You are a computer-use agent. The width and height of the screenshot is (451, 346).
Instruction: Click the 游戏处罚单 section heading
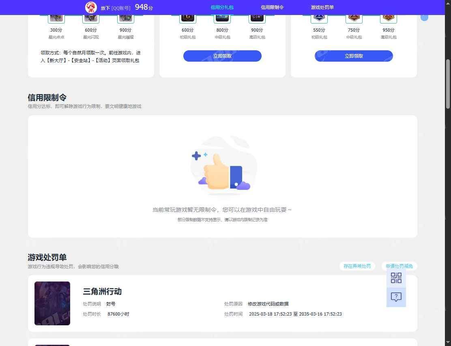click(47, 257)
